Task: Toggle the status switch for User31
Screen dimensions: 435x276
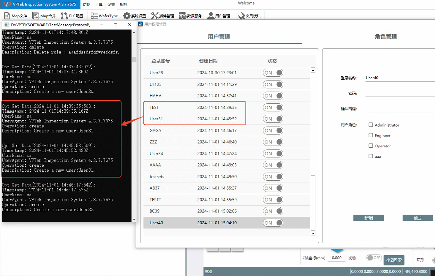Action: pyautogui.click(x=273, y=119)
